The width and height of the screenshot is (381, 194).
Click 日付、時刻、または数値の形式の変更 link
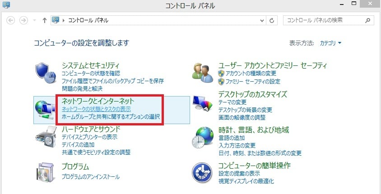[x=260, y=153]
